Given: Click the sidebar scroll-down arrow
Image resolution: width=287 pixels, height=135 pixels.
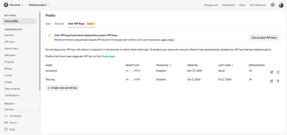Looking at the screenshot, I should pyautogui.click(x=40, y=111).
